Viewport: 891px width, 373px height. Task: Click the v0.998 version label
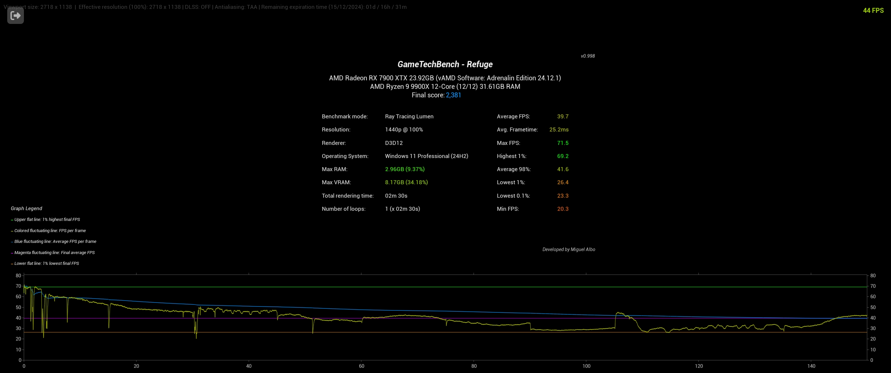tap(588, 56)
